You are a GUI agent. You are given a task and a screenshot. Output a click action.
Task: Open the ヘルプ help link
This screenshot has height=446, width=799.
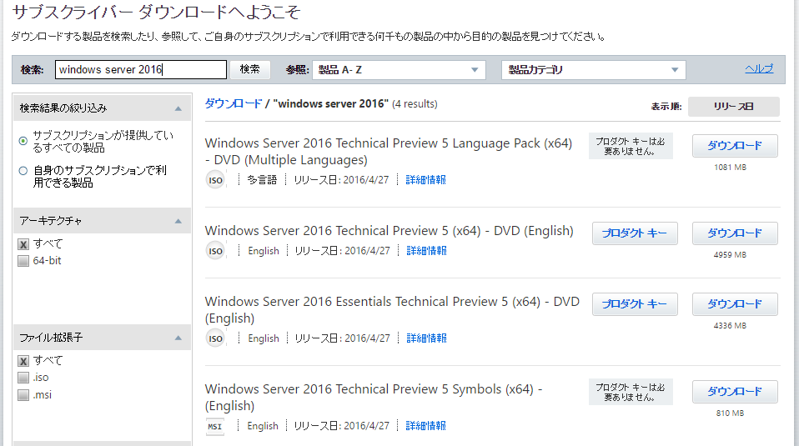pyautogui.click(x=758, y=69)
